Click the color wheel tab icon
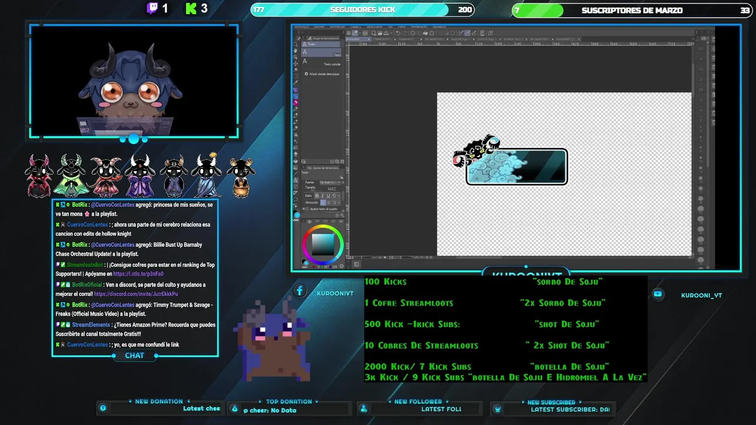The height and width of the screenshot is (425, 756). click(309, 222)
